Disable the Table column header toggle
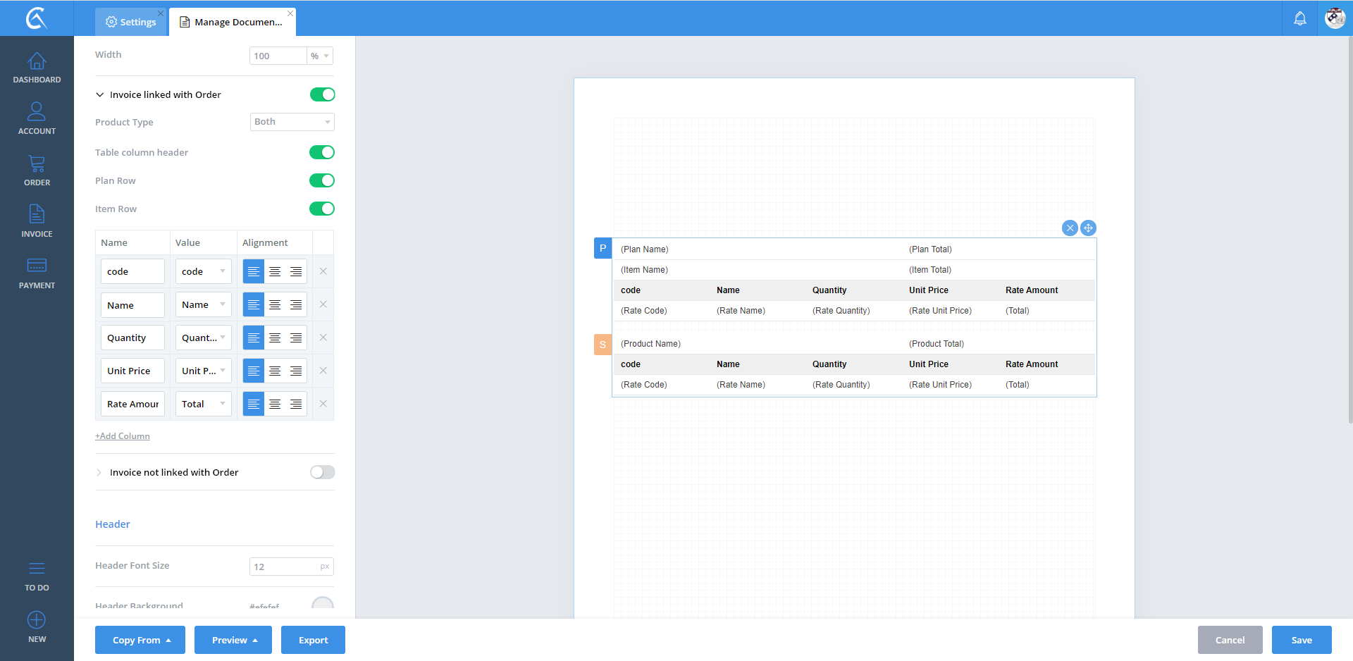The width and height of the screenshot is (1353, 661). pyautogui.click(x=322, y=152)
